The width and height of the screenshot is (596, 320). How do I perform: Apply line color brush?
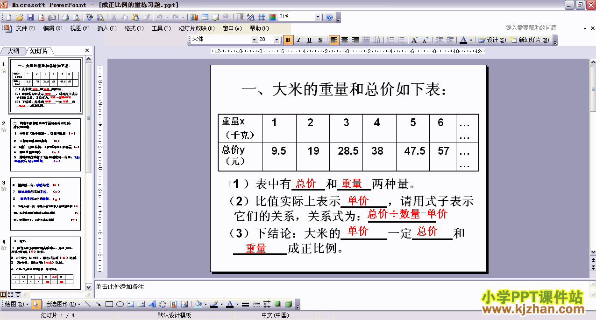(x=213, y=304)
